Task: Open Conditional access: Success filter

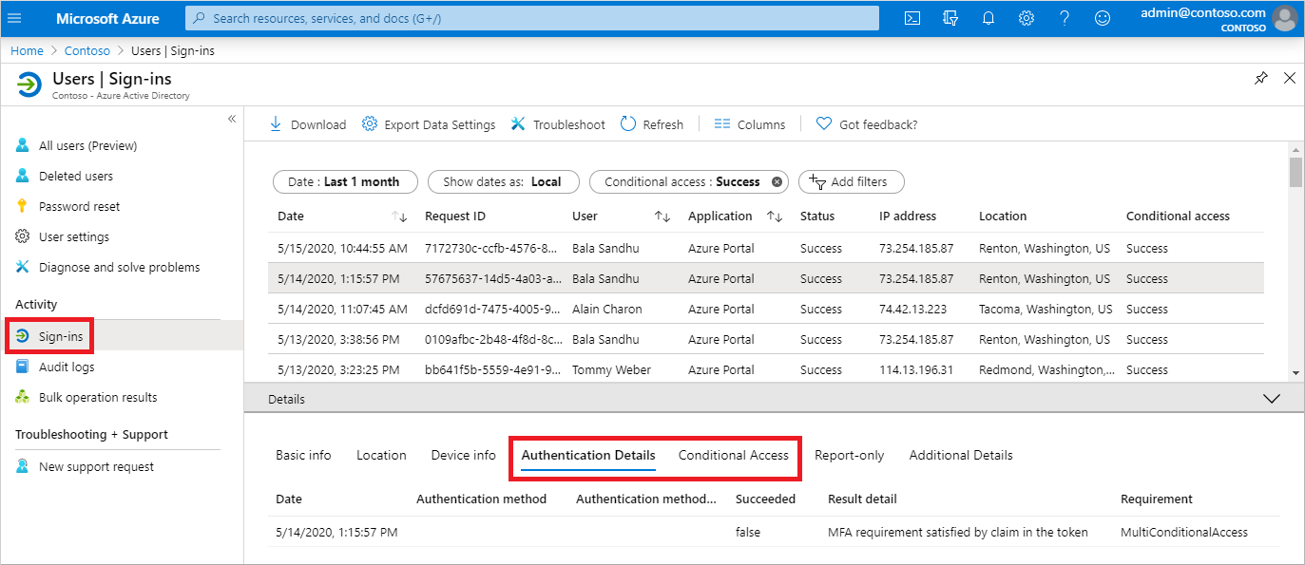Action: coord(681,181)
